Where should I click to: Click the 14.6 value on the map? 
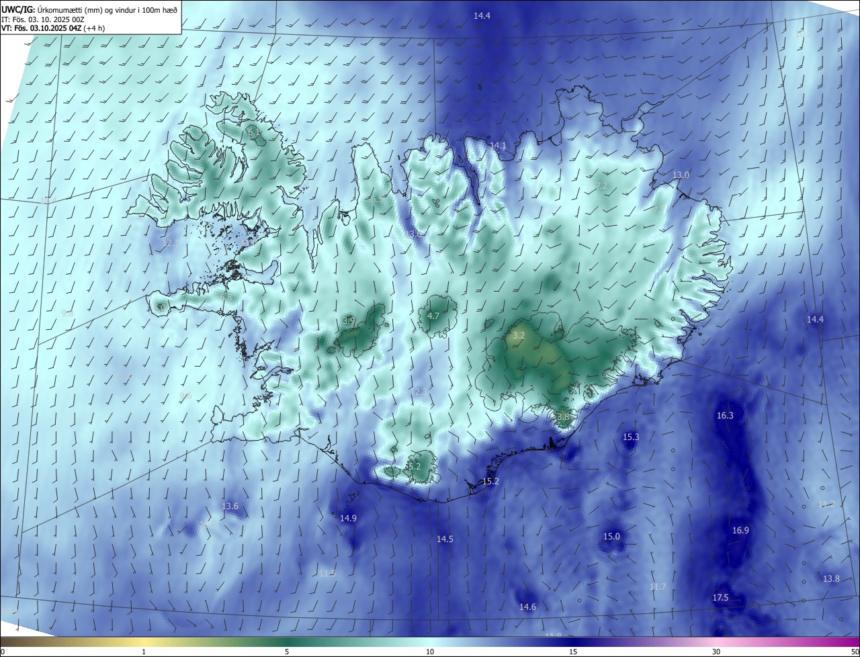click(x=527, y=607)
